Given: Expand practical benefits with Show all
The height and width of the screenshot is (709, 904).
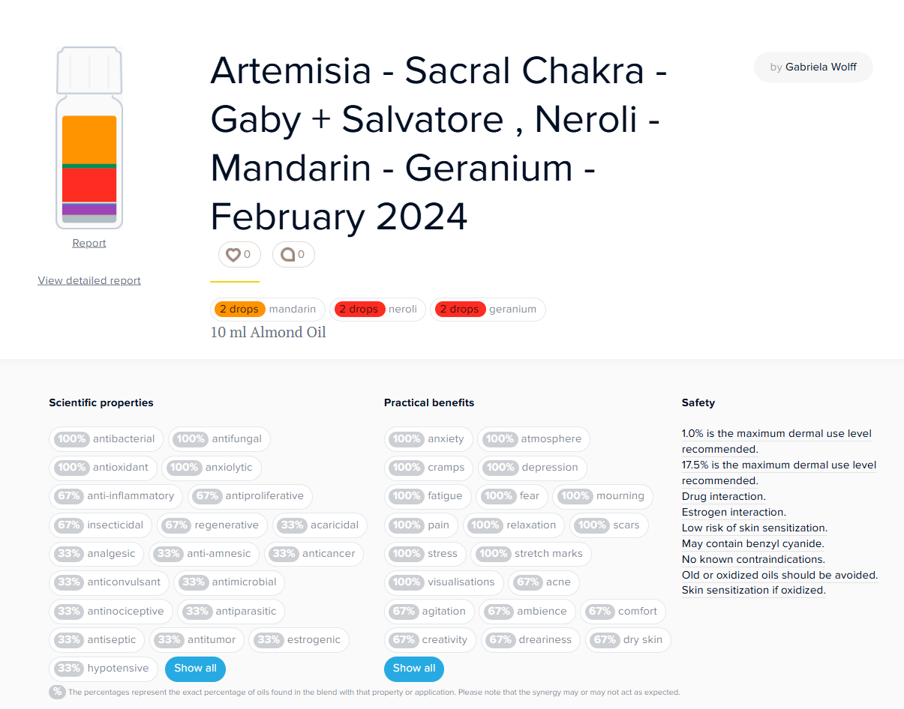Looking at the screenshot, I should click(x=414, y=668).
